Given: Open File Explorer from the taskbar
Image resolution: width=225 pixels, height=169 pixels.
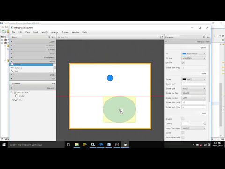Looking at the screenshot, I should pyautogui.click(x=76, y=145).
